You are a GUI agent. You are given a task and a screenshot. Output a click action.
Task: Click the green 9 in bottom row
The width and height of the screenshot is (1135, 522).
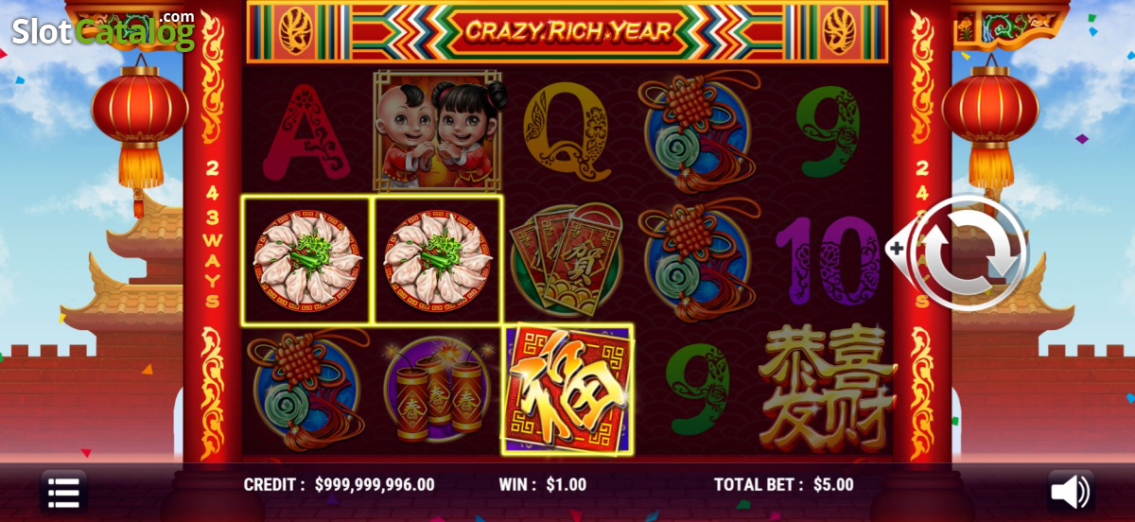click(x=698, y=390)
